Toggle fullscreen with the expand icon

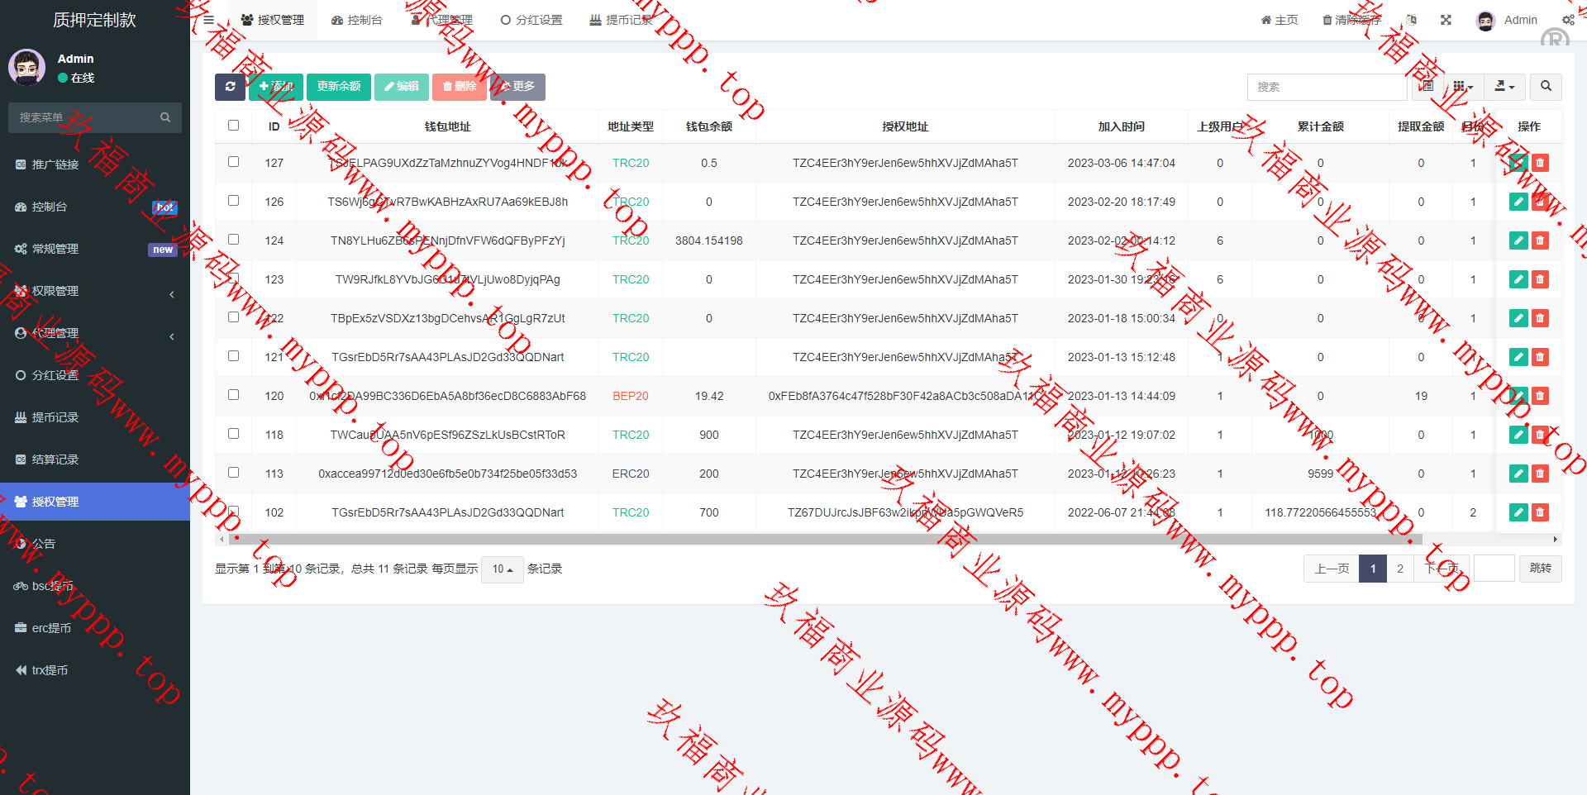click(x=1446, y=20)
